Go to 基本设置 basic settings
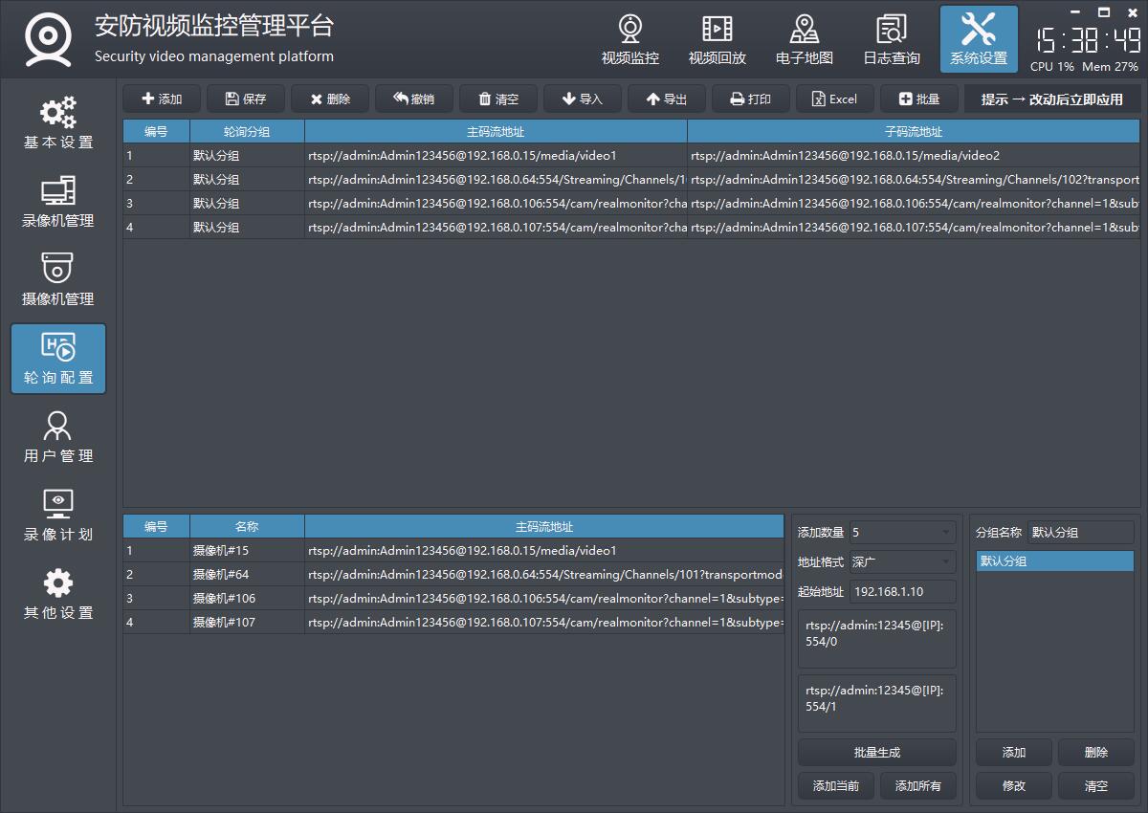 [x=58, y=123]
